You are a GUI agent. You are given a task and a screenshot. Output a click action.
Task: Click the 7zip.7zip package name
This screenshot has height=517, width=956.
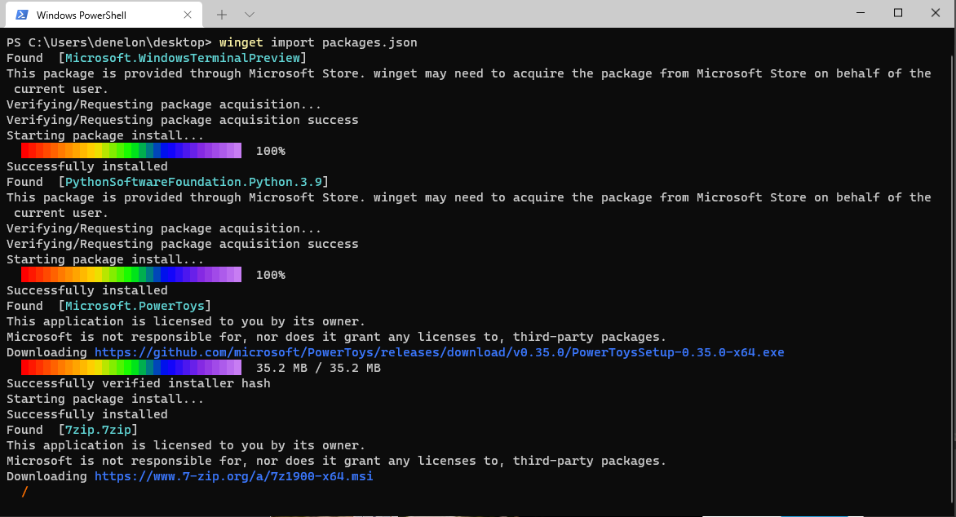(97, 429)
